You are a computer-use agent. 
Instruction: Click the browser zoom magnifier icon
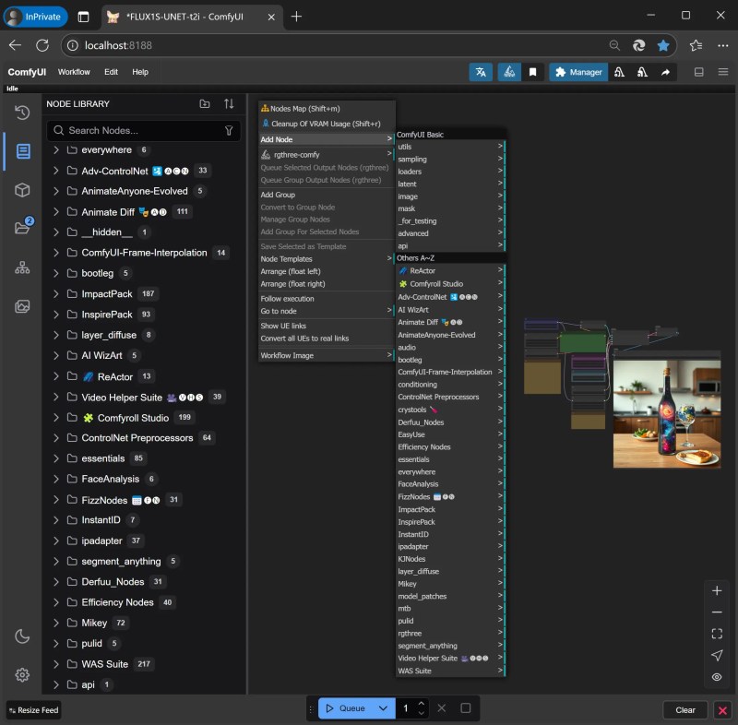pos(614,45)
